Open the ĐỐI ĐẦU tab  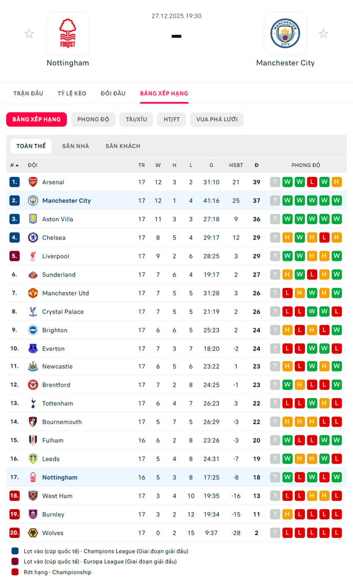[x=113, y=93]
